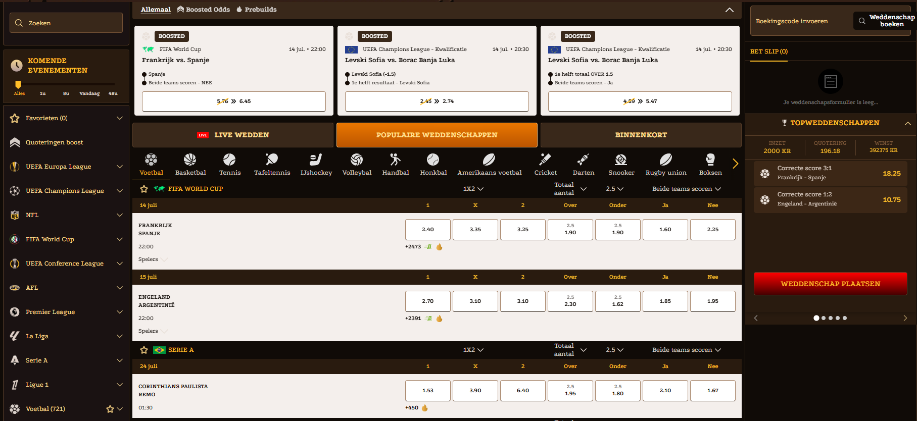Click the Weddenschap boeken button
Image resolution: width=917 pixels, height=421 pixels.
(x=885, y=21)
